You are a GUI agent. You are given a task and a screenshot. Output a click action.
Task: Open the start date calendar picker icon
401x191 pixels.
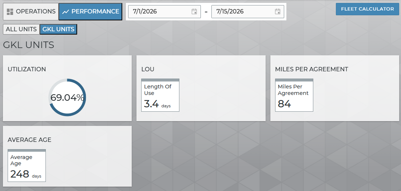tap(194, 12)
